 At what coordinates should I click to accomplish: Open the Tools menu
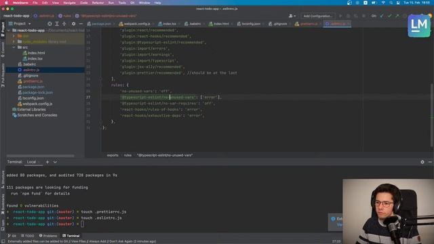[x=122, y=3]
